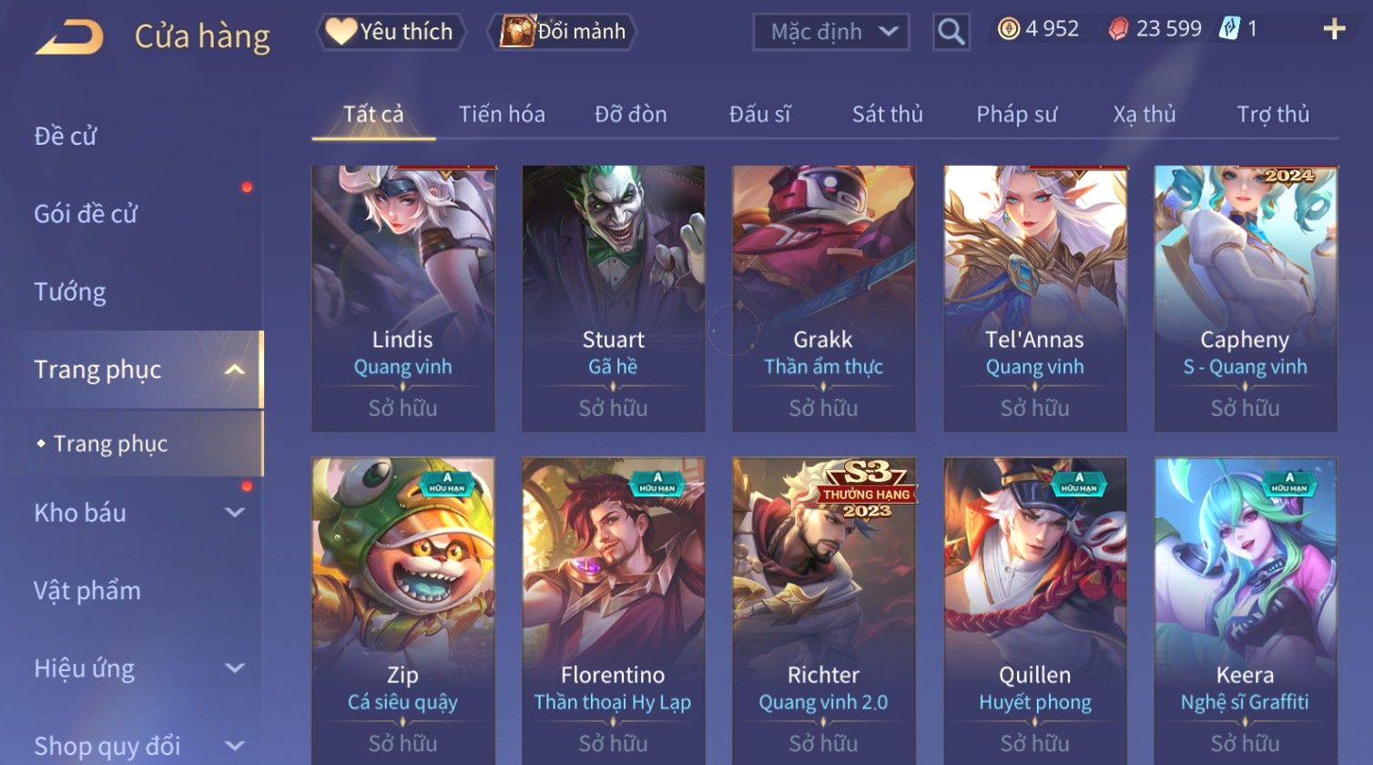Open Gói đề cử sidebar item
This screenshot has width=1373, height=765.
click(x=86, y=214)
